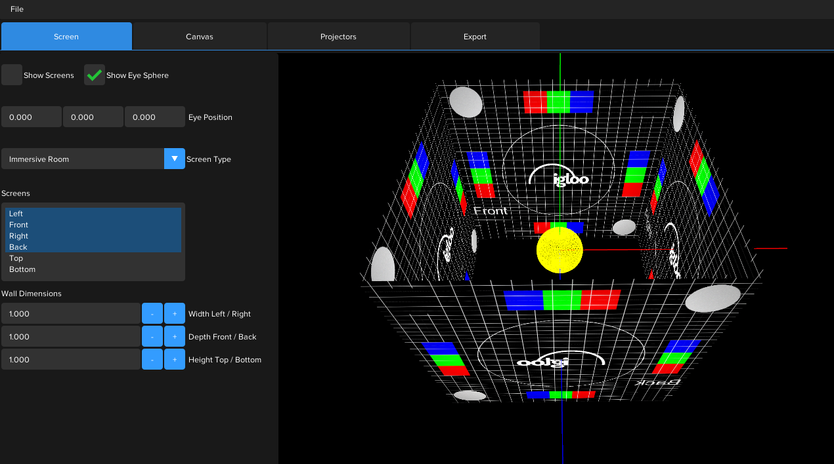Click the igloo logo on front wall
The height and width of the screenshot is (464, 834).
[559, 177]
